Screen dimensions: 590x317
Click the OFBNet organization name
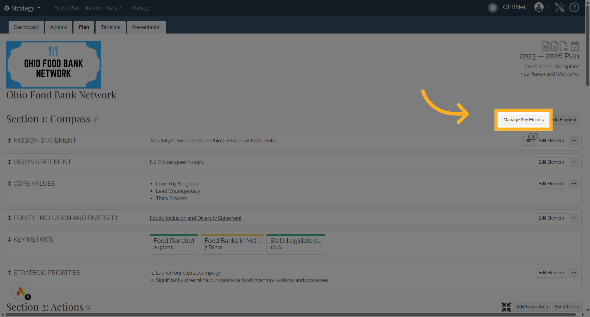click(514, 7)
